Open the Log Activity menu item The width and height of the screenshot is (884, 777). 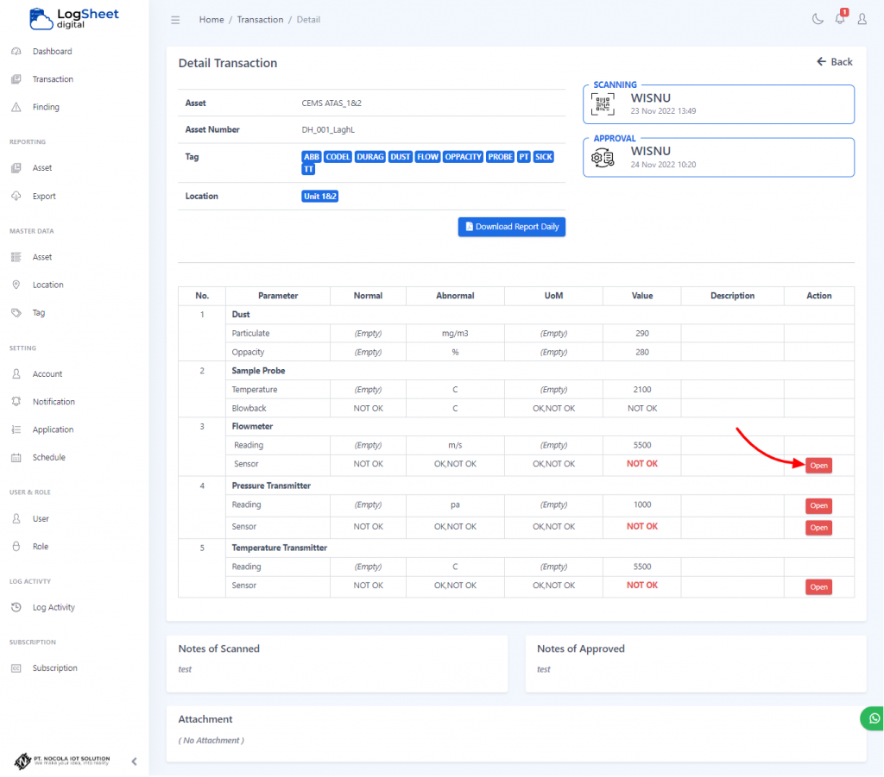pos(54,607)
